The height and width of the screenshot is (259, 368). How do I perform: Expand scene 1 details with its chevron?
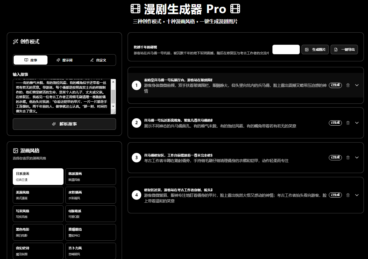[357, 85]
